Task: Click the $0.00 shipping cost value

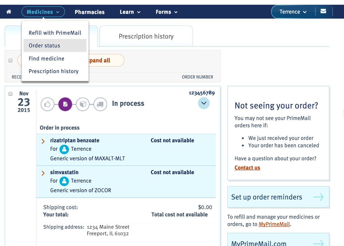Action: click(x=205, y=207)
